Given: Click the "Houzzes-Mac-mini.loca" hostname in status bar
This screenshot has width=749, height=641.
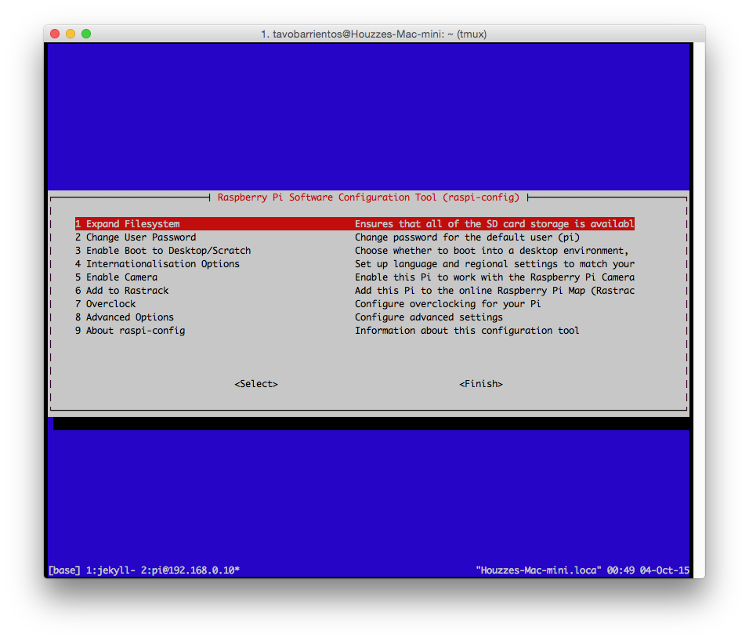Looking at the screenshot, I should (x=539, y=570).
